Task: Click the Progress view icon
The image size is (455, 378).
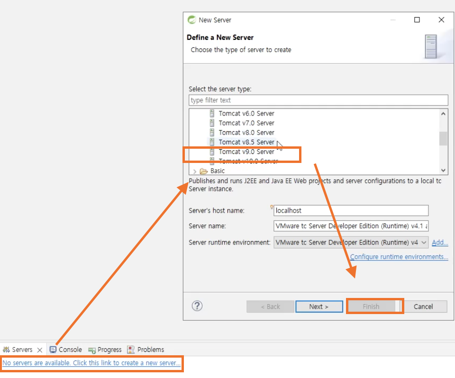Action: (92, 350)
